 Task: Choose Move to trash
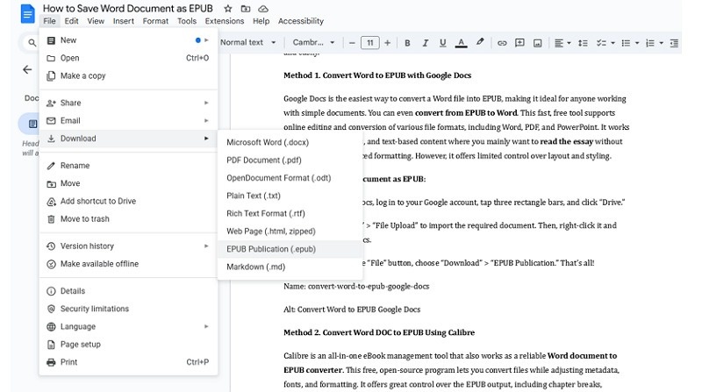click(128, 219)
